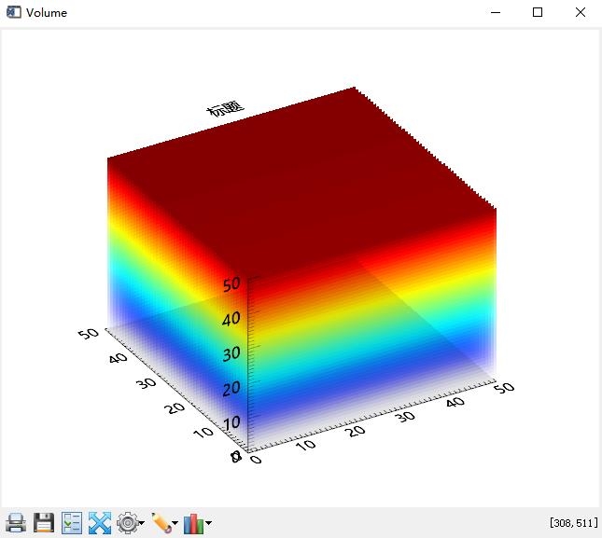Click the left Y axis label 50
The height and width of the screenshot is (538, 602).
pos(90,333)
